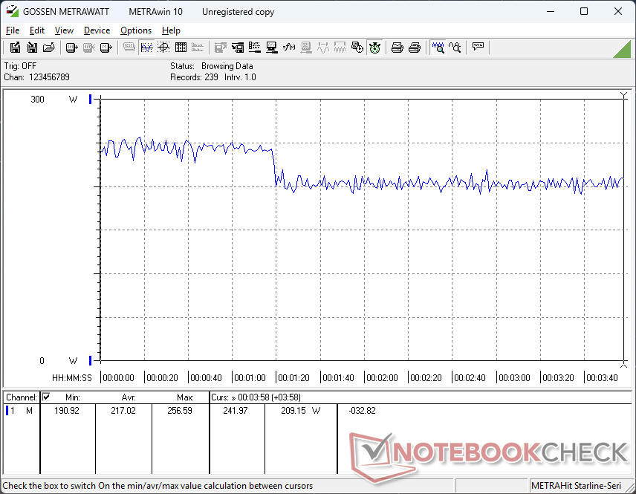Click the METRAwin app icon in title bar

pyautogui.click(x=13, y=11)
